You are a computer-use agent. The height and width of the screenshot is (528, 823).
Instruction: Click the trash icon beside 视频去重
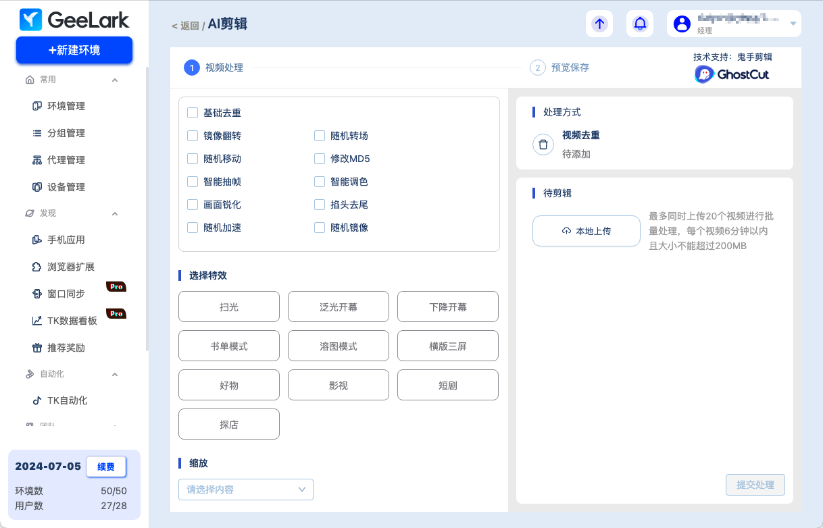click(543, 144)
